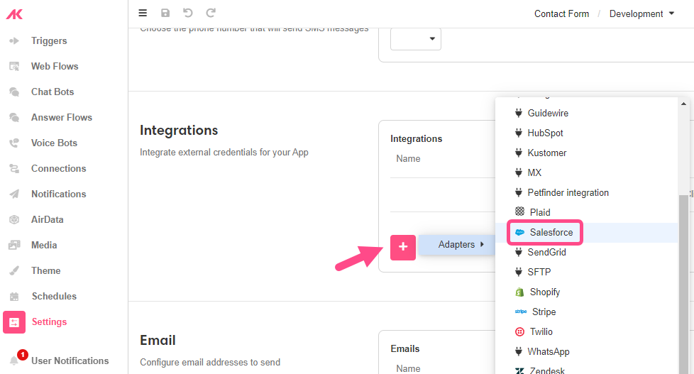Viewport: 694px width, 374px height.
Task: Click the Airkit logo at top left
Action: [x=14, y=15]
